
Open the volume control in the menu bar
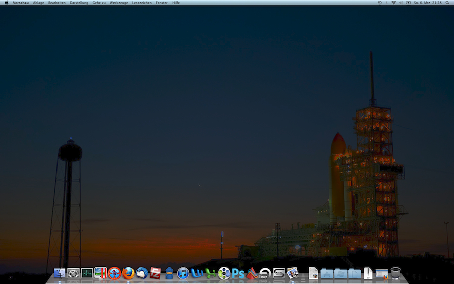tap(401, 3)
